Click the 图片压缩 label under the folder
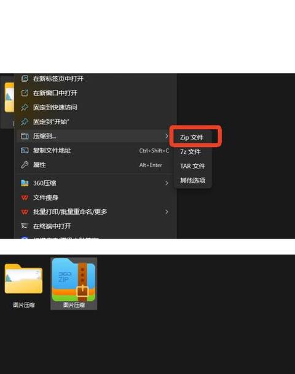The height and width of the screenshot is (374, 295). tap(24, 305)
